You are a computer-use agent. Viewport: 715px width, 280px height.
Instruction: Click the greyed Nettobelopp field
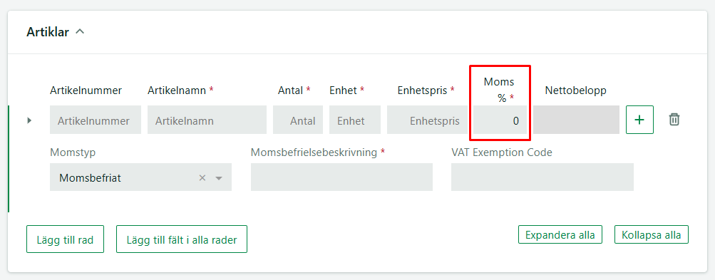tap(577, 120)
